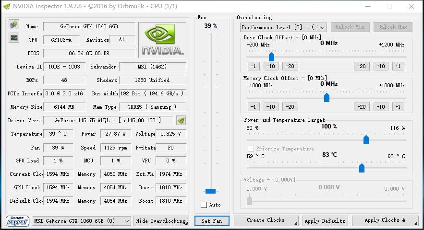This screenshot has height=230, width=424.
Task: Click the NVIDIA Inspector title bar icon
Action: point(6,6)
